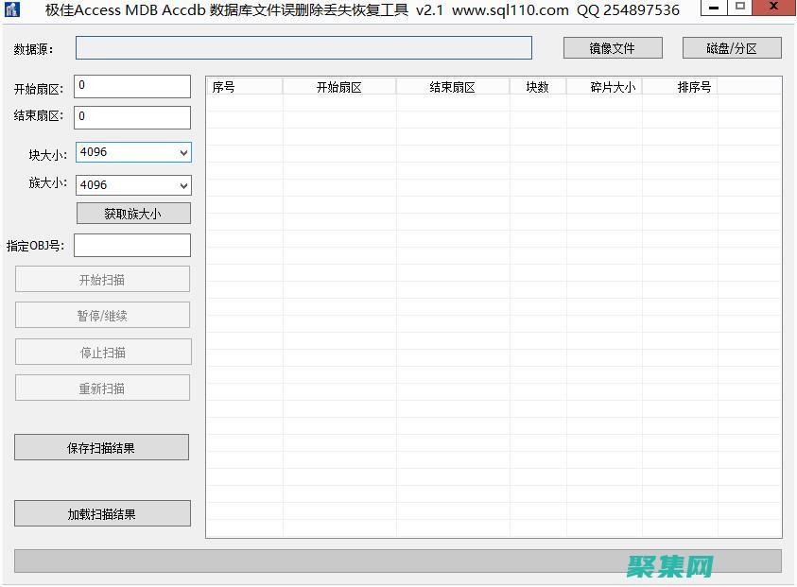Click 重新扫描 to rescan
Image resolution: width=797 pixels, height=587 pixels.
point(102,388)
